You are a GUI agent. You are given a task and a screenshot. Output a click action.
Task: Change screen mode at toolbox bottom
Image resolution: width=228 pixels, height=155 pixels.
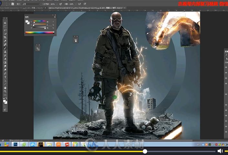[x=5, y=110]
